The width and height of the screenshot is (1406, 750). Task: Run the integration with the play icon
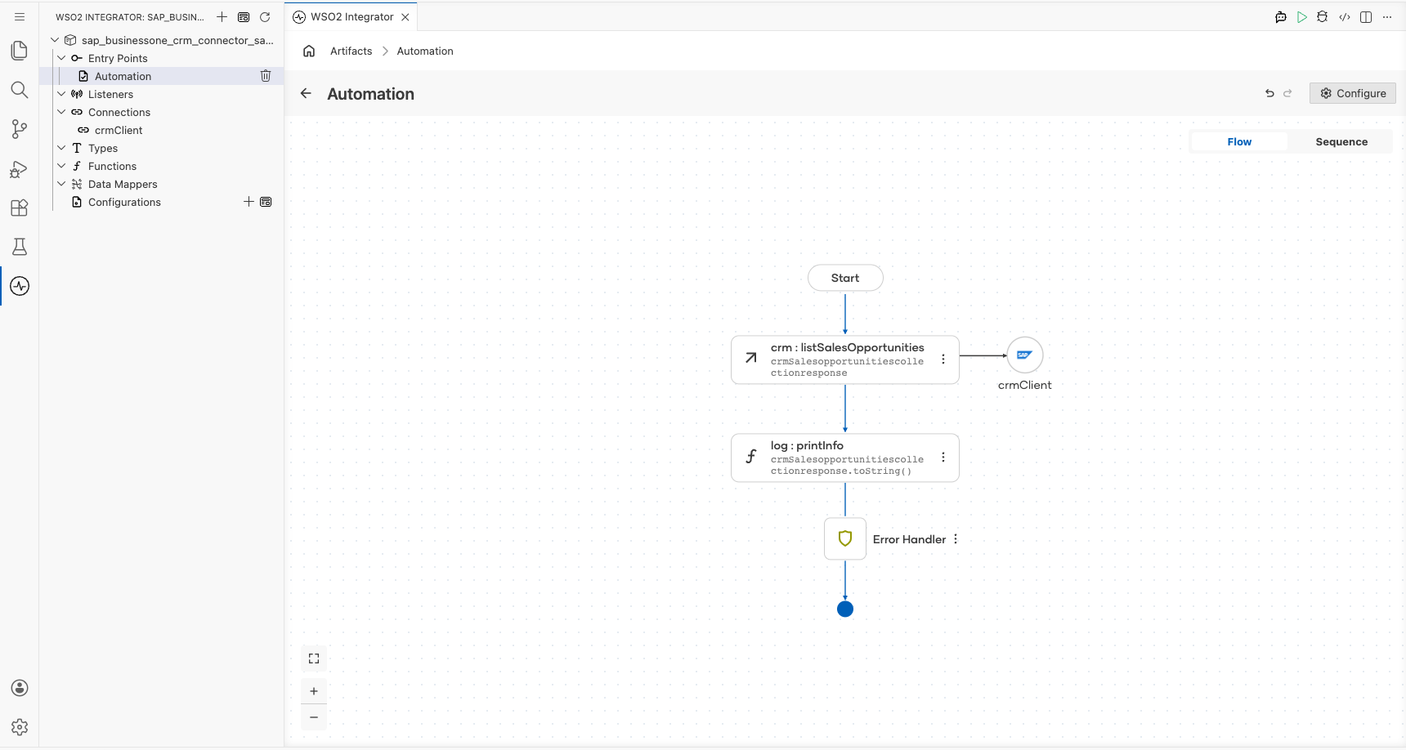tap(1302, 16)
